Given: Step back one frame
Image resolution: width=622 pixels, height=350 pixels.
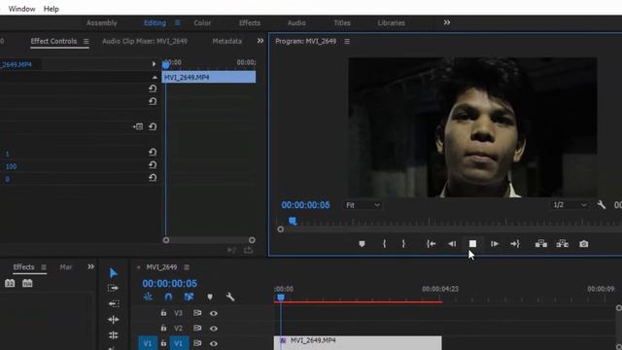Looking at the screenshot, I should [x=452, y=244].
